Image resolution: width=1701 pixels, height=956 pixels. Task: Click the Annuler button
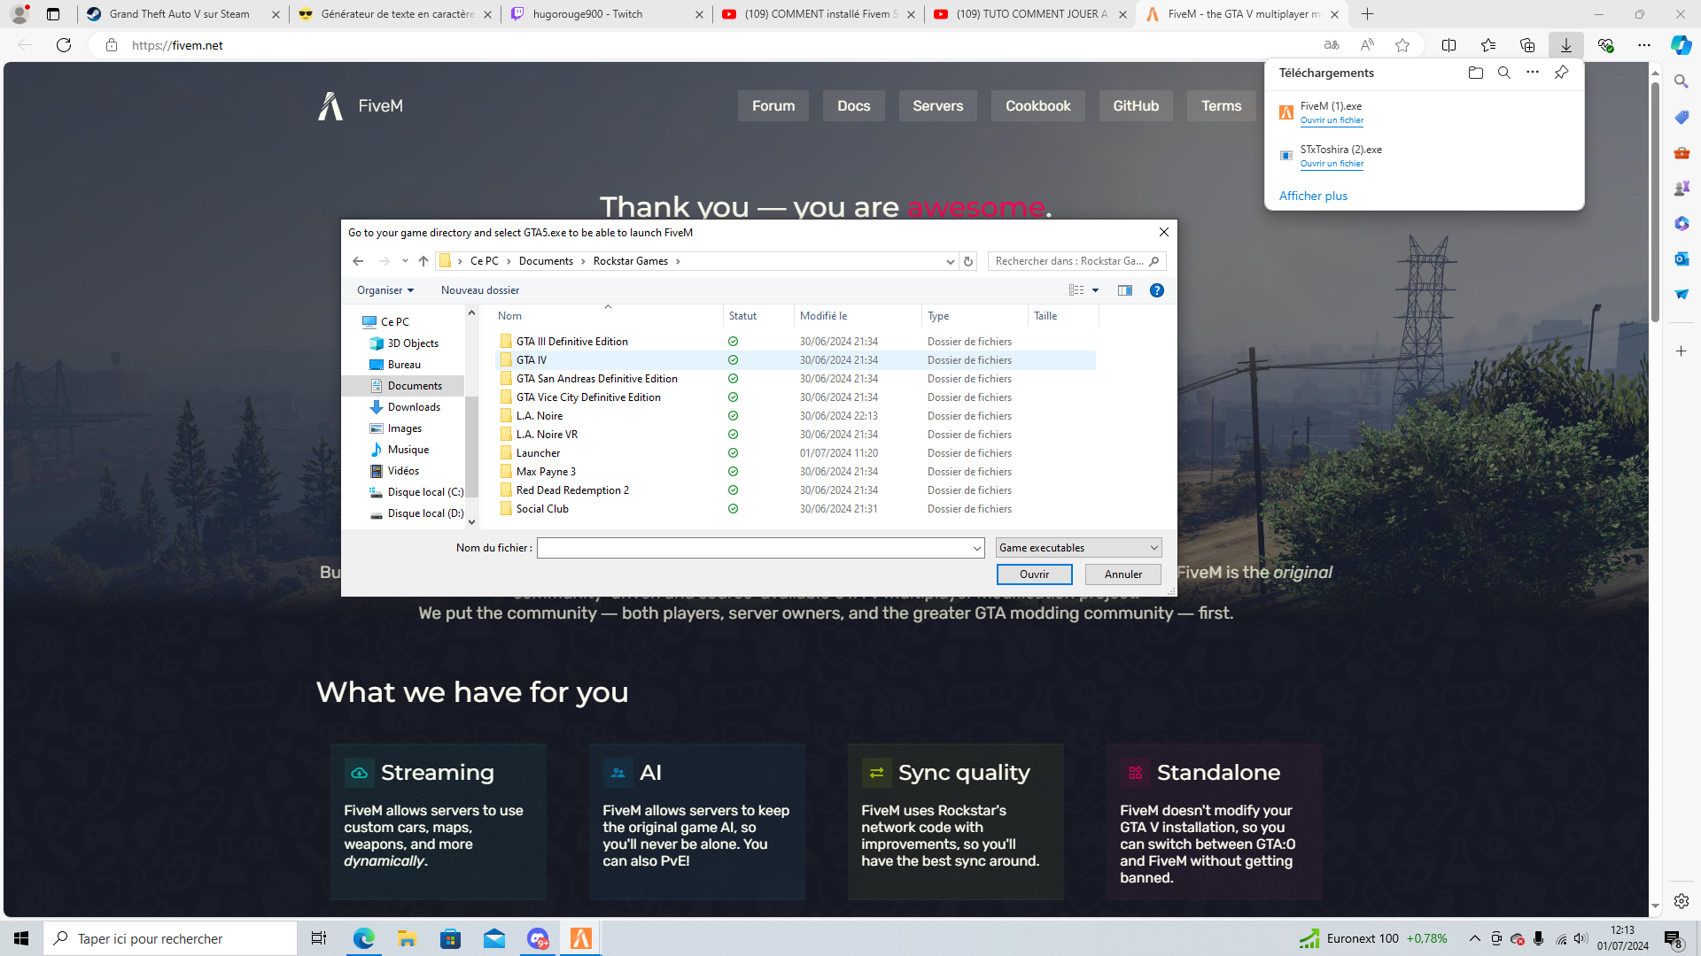[1123, 574]
